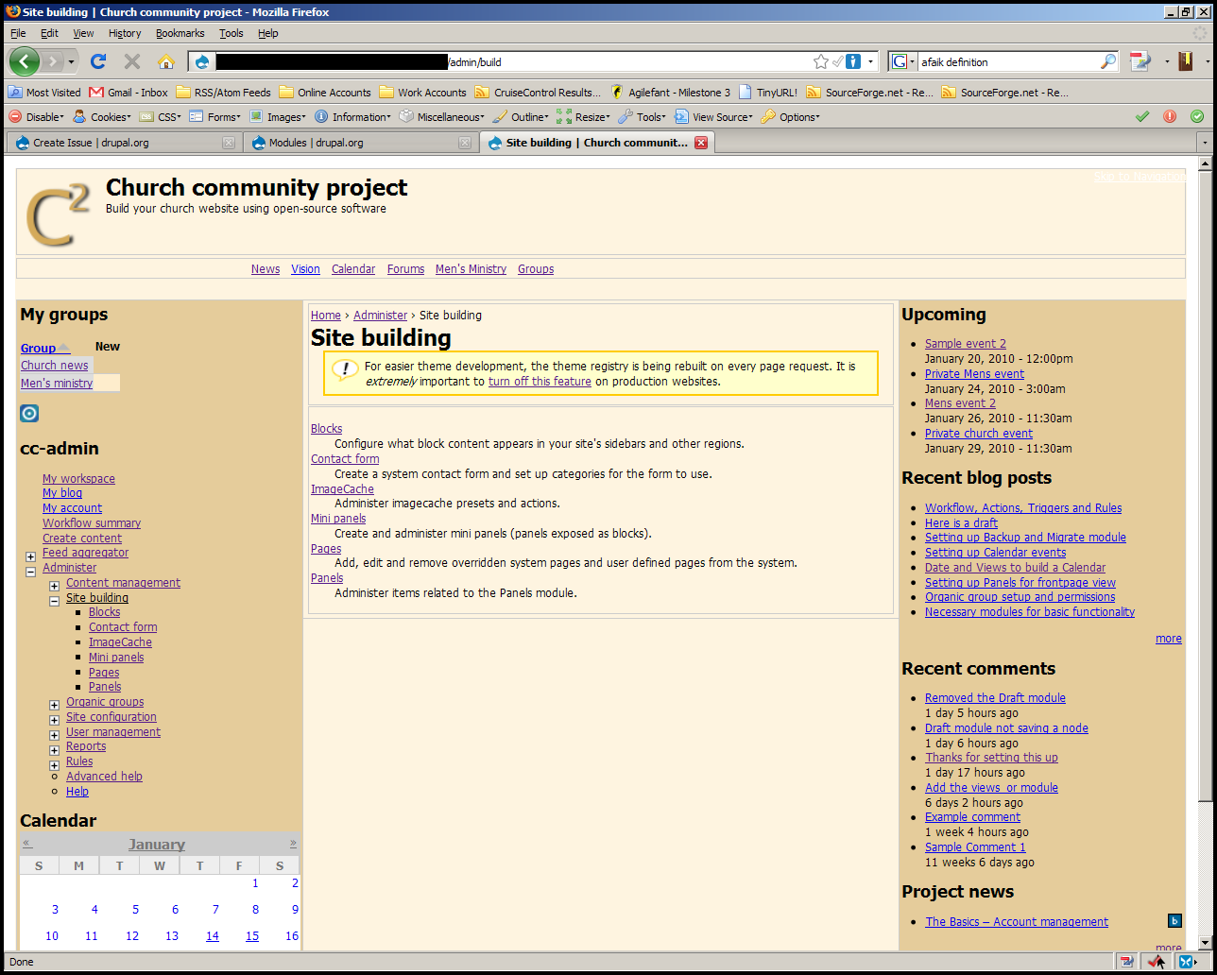Click the blue feed icon under My groups
This screenshot has width=1217, height=975.
(29, 413)
